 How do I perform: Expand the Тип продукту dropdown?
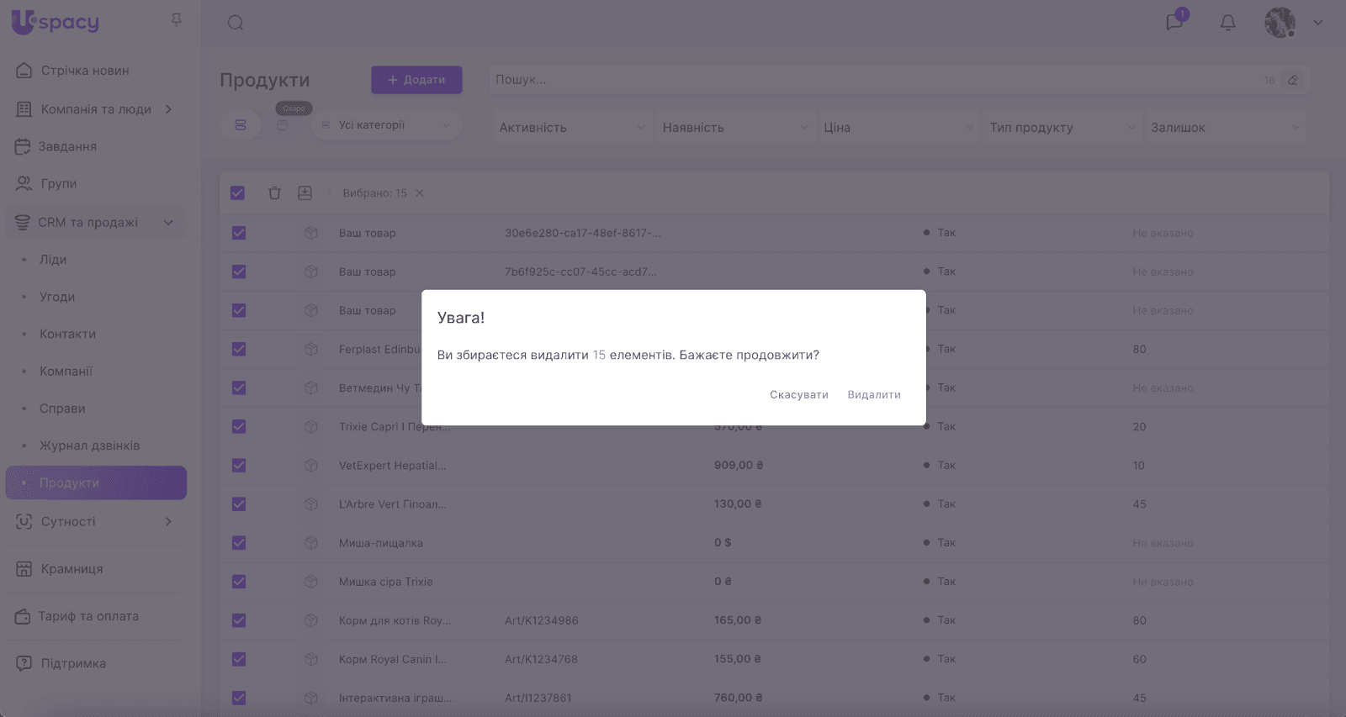(x=1062, y=128)
